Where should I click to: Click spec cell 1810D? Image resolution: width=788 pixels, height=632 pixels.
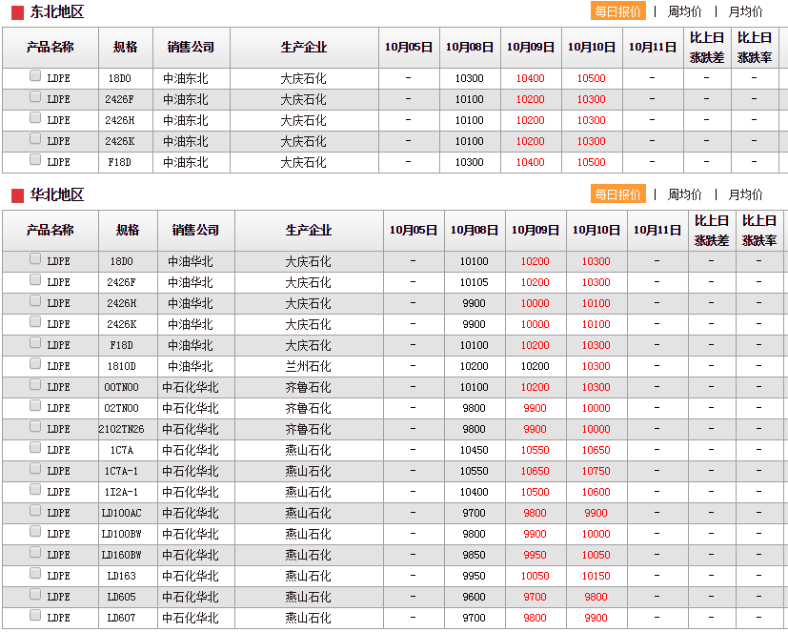point(122,367)
